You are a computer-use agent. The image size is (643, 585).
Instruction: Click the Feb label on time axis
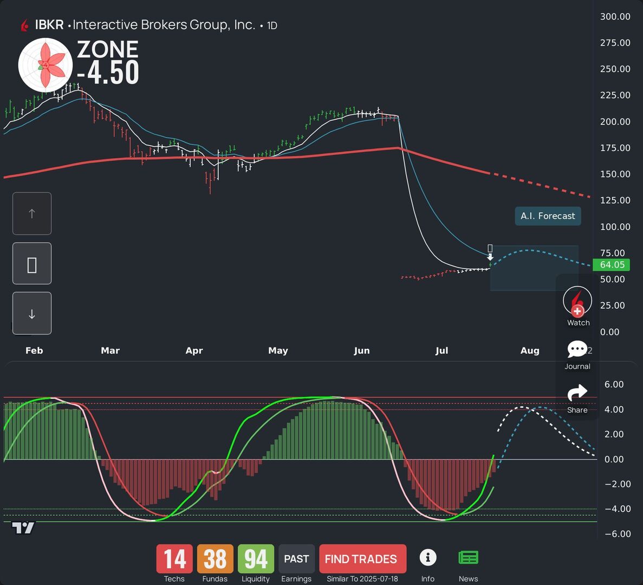pos(34,350)
